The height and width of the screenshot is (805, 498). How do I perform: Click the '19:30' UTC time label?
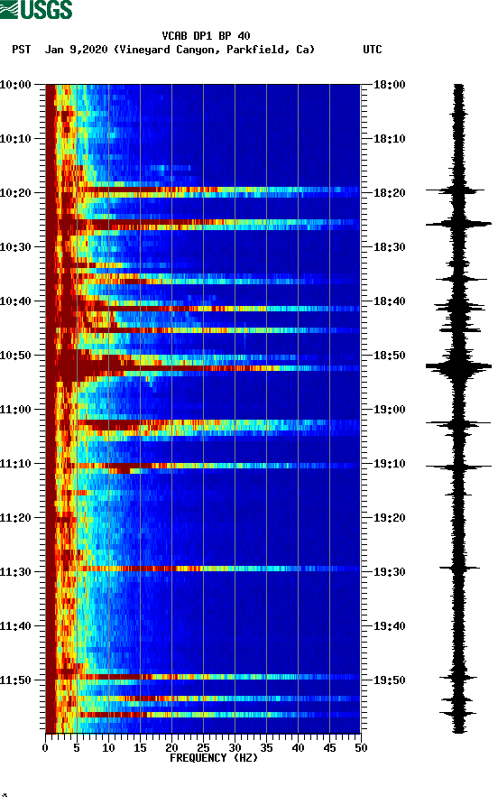click(x=389, y=572)
